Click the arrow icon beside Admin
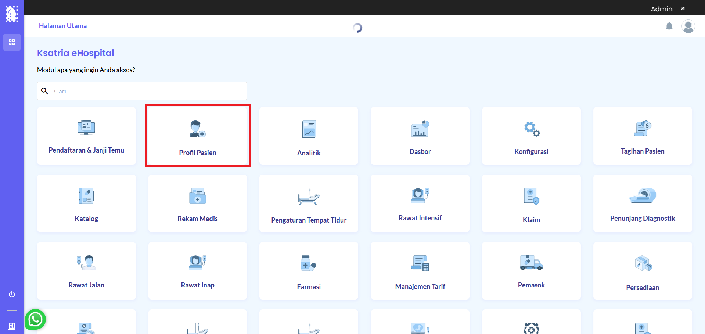705x334 pixels. [683, 8]
